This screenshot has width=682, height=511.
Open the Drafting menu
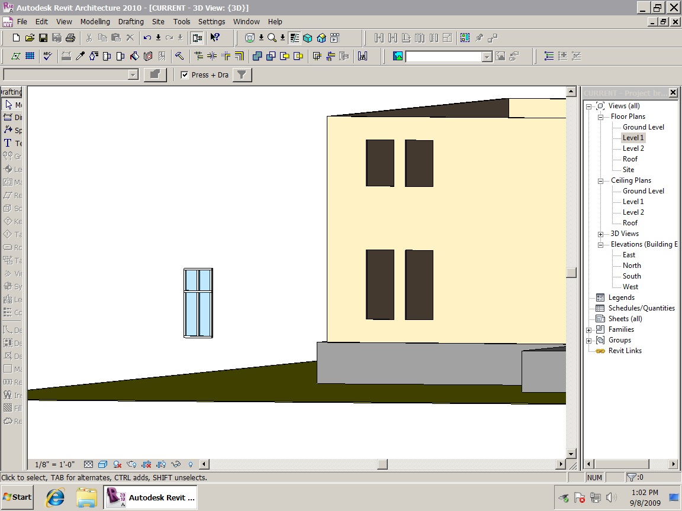[131, 21]
